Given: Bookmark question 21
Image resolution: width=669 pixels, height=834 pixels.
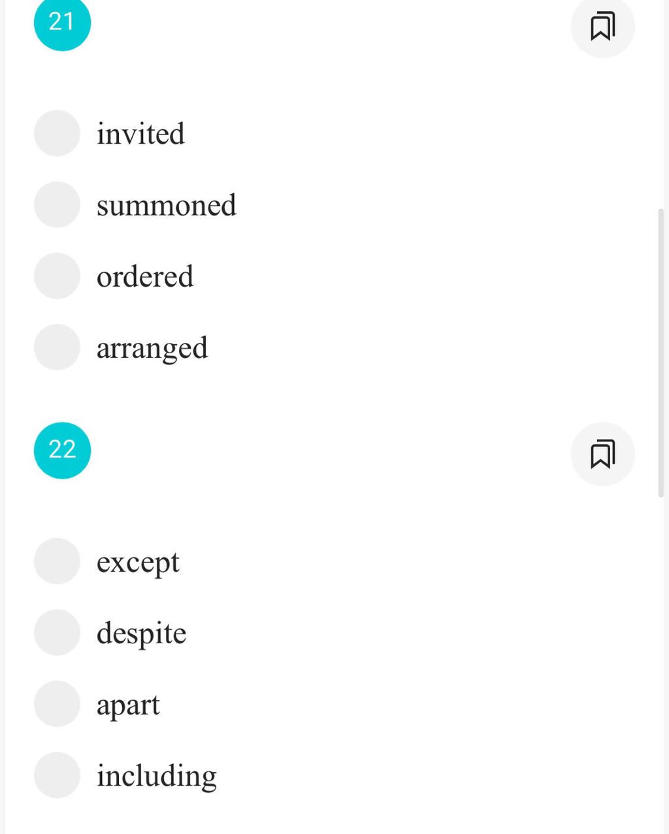Looking at the screenshot, I should (602, 26).
